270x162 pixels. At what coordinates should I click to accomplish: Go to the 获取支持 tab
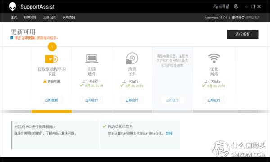click(x=69, y=18)
